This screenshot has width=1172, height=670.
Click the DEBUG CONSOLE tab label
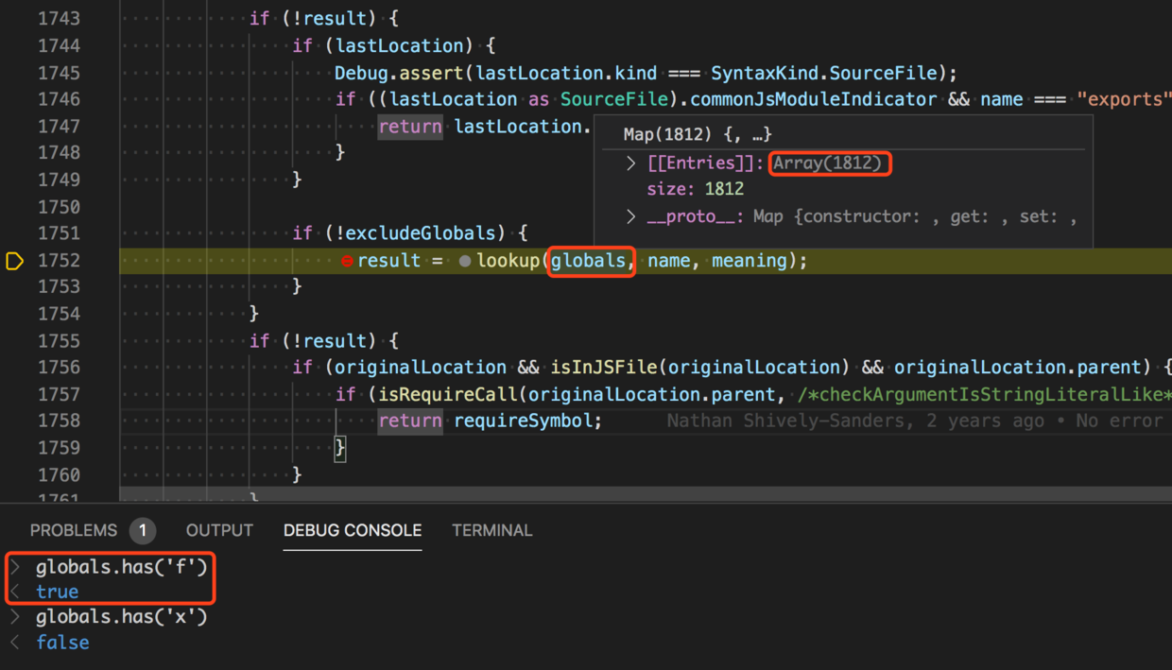[352, 530]
